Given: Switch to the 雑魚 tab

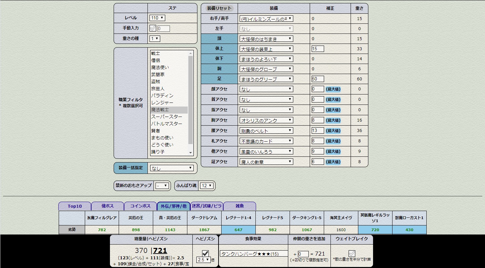Looking at the screenshot, I should pos(240,206).
